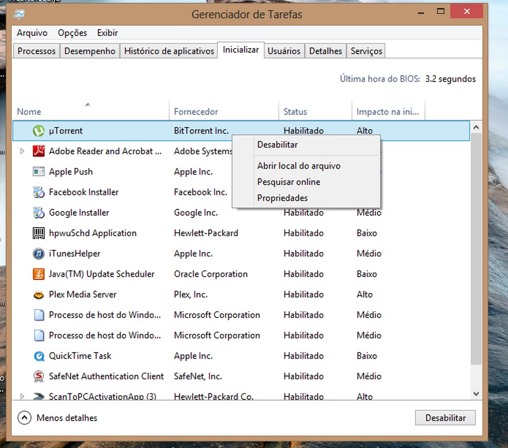Sort by the Nome column header
Image resolution: width=508 pixels, height=448 pixels.
tap(90, 110)
